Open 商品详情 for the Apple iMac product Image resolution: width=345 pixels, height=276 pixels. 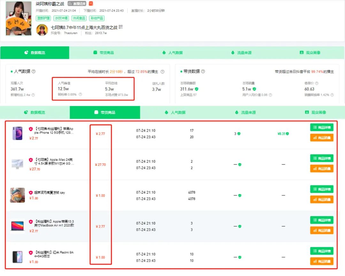coord(322,159)
